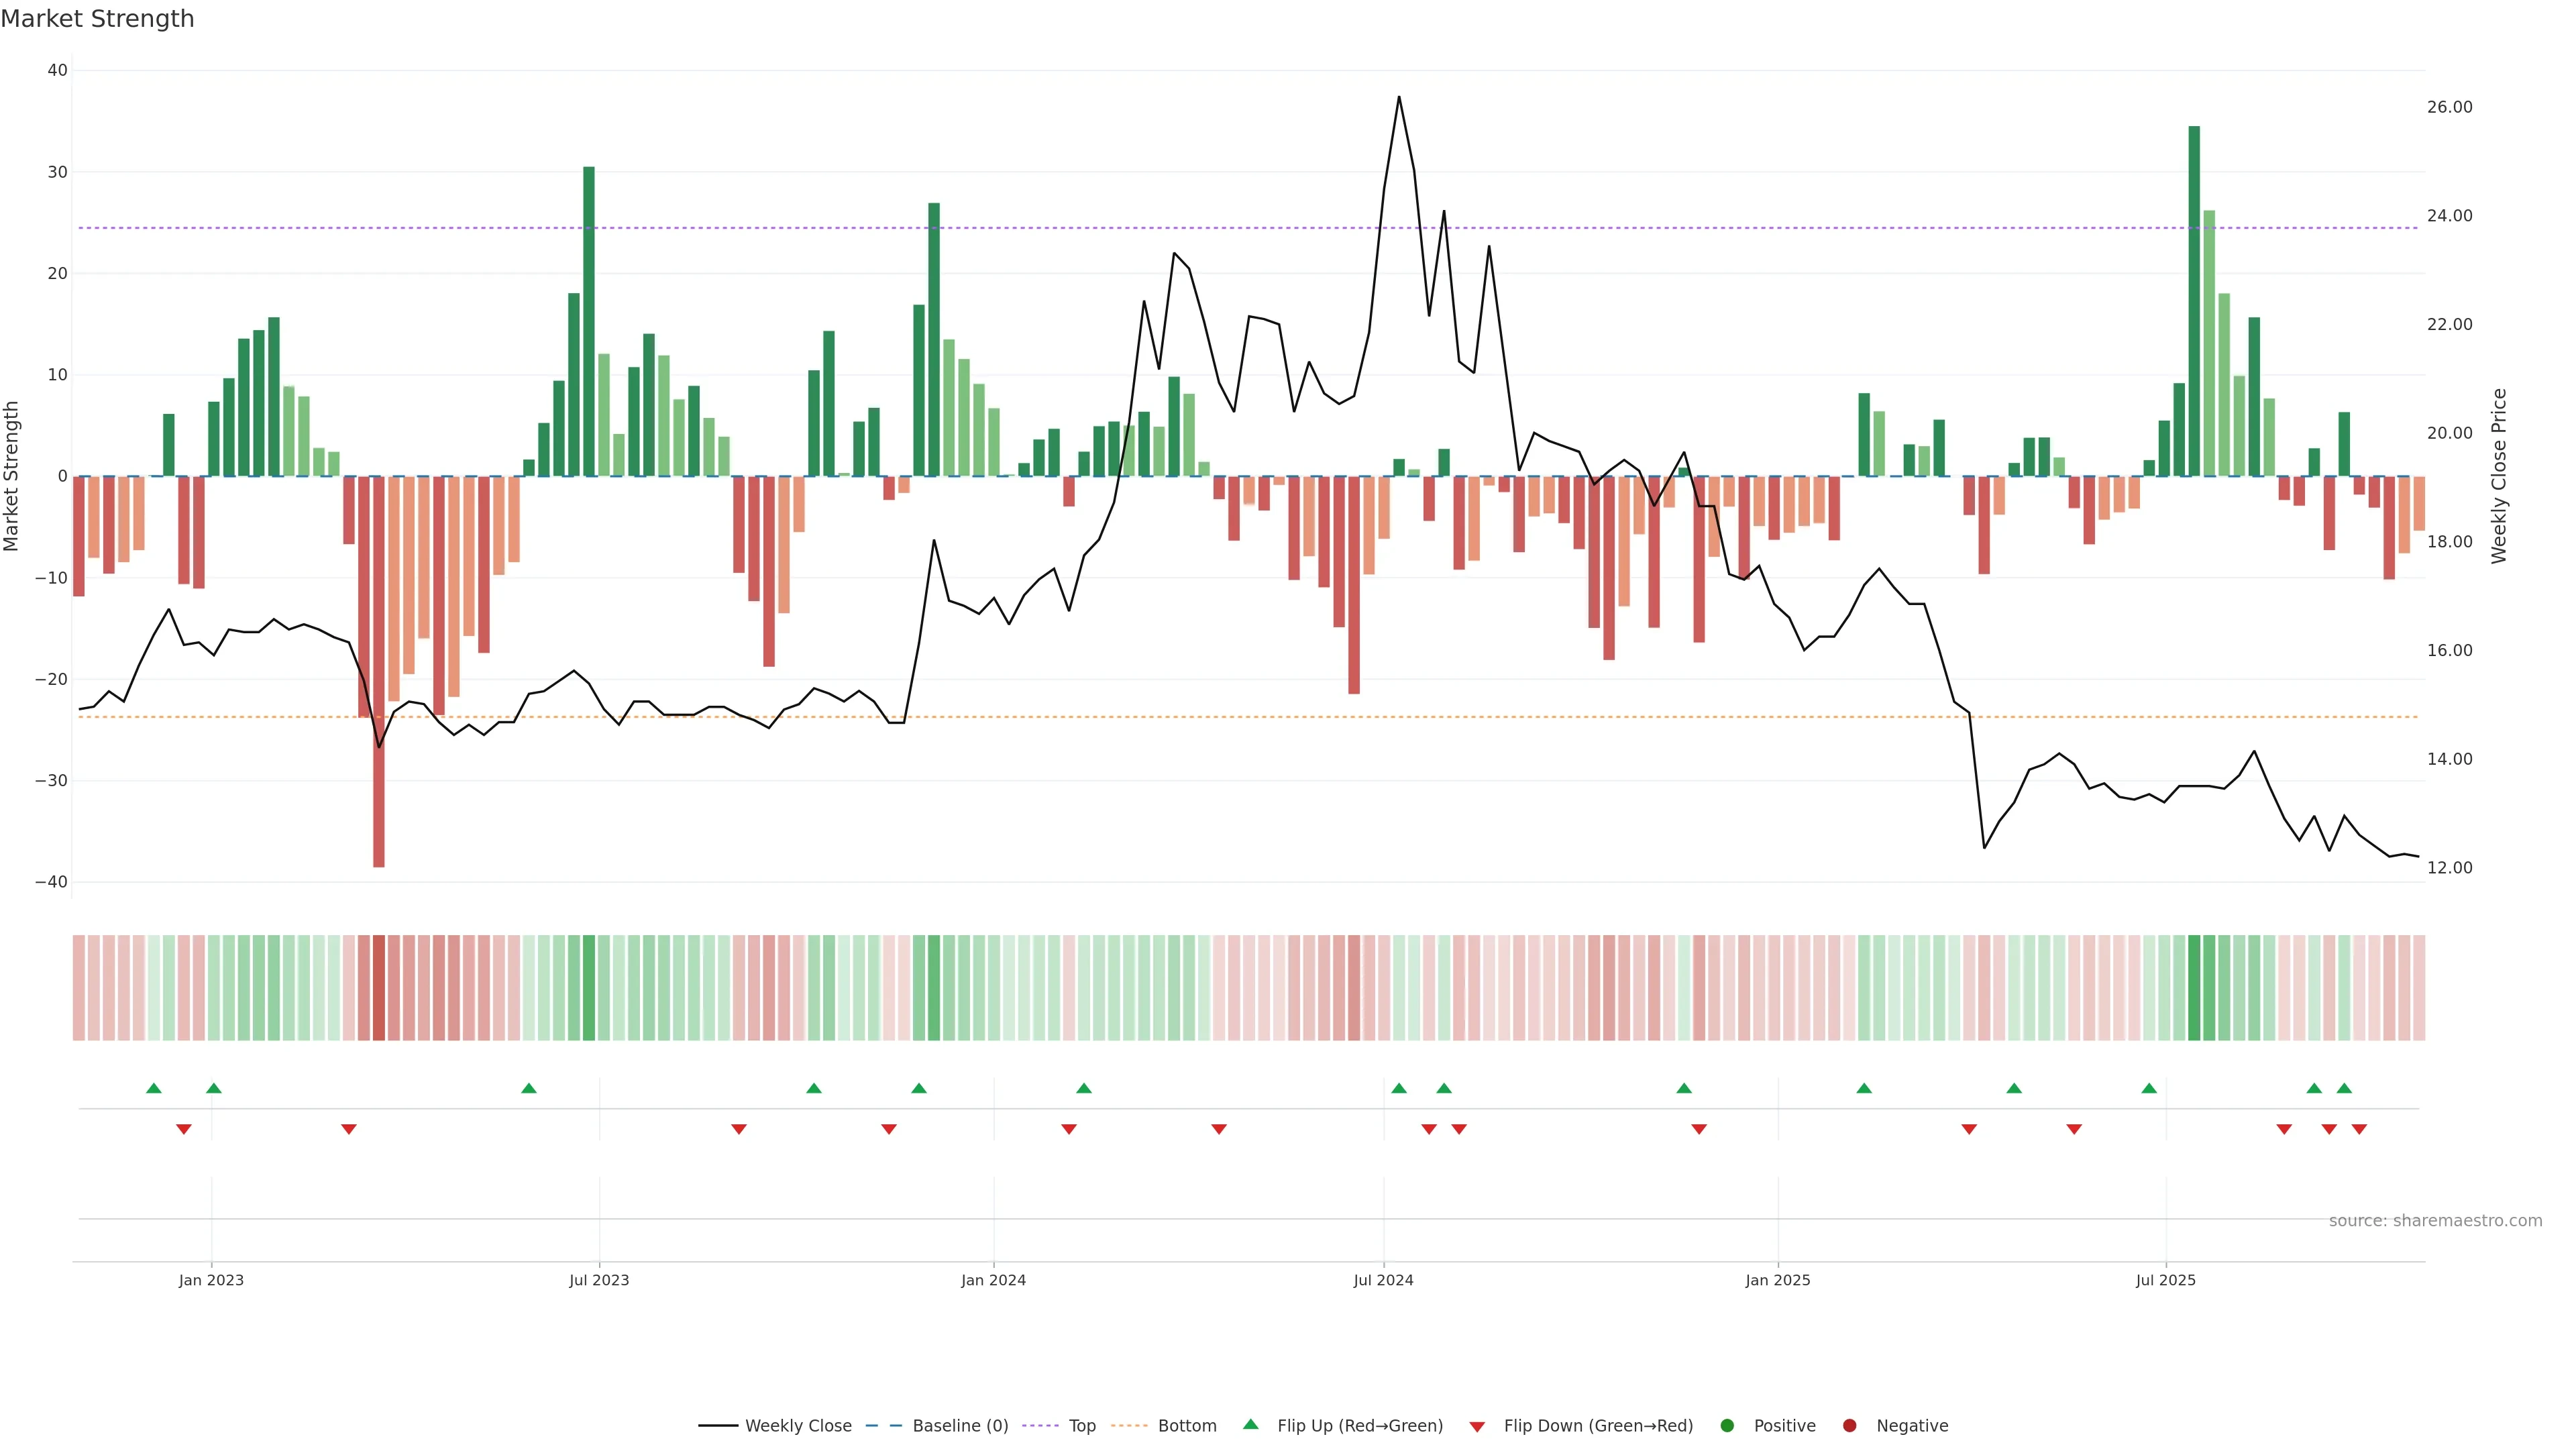Click Flip Up green triangle legend icon
This screenshot has height=1449, width=2576.
point(1250,1424)
